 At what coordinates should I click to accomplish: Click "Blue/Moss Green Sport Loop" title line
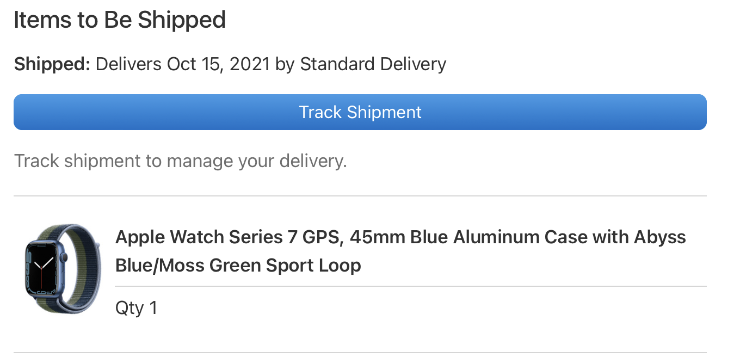pos(238,266)
